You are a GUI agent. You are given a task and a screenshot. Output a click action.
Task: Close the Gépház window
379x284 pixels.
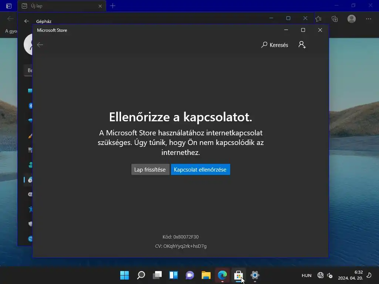(305, 18)
